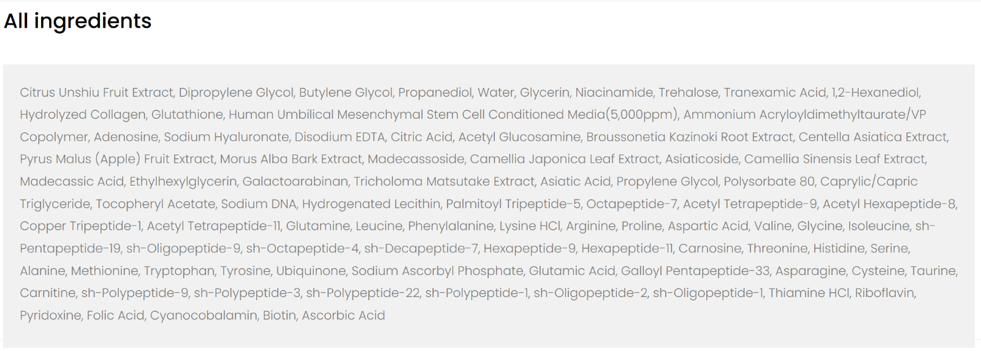Click the word 'Glutathione'
Screen dimensions: 981x351
(x=187, y=115)
